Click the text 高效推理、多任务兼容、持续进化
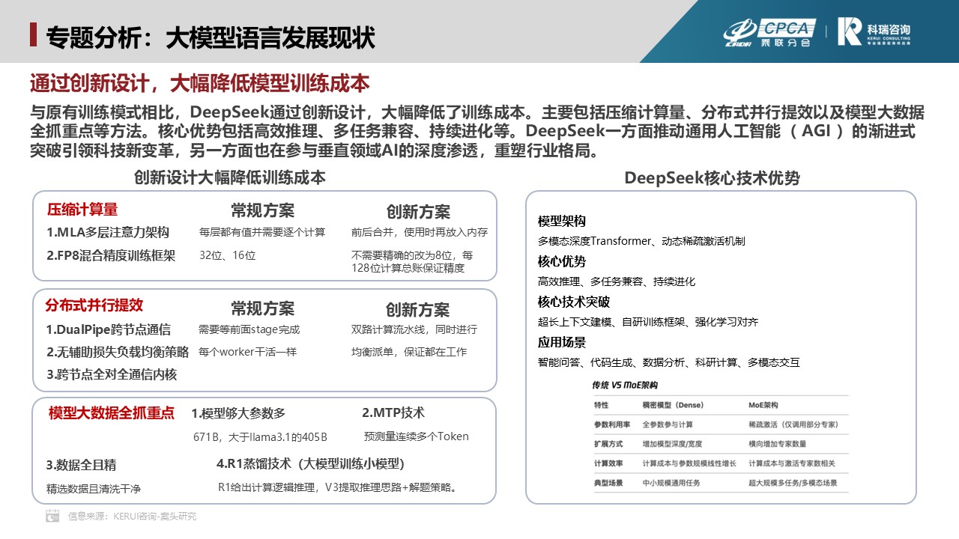This screenshot has width=959, height=539. click(617, 281)
